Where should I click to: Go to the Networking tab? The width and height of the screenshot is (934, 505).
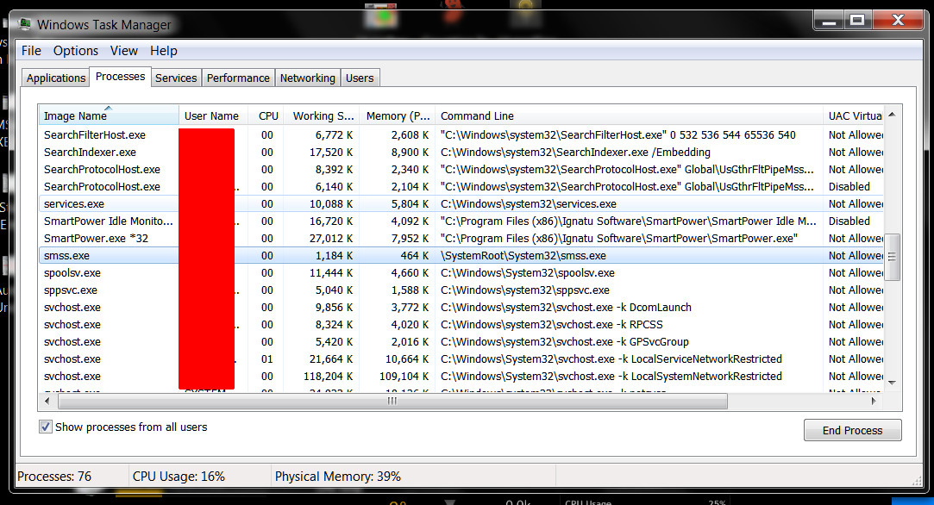point(307,78)
